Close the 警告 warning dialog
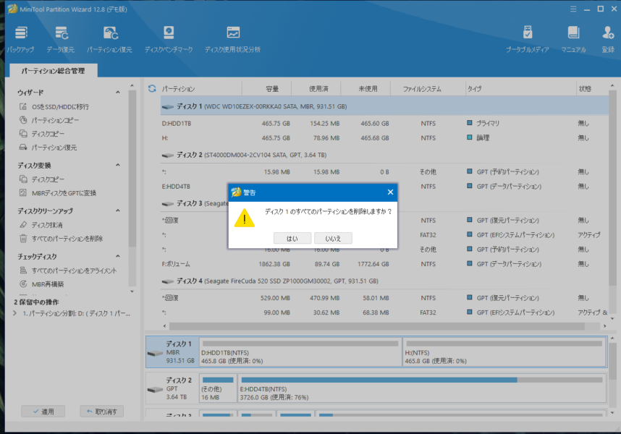Viewport: 621px width, 434px height. tap(390, 192)
